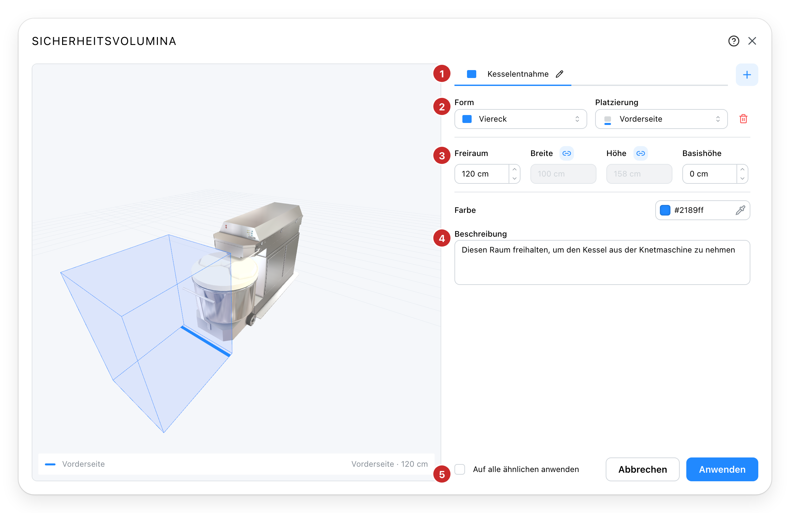
Task: Click the Abbrechen button
Action: (x=643, y=469)
